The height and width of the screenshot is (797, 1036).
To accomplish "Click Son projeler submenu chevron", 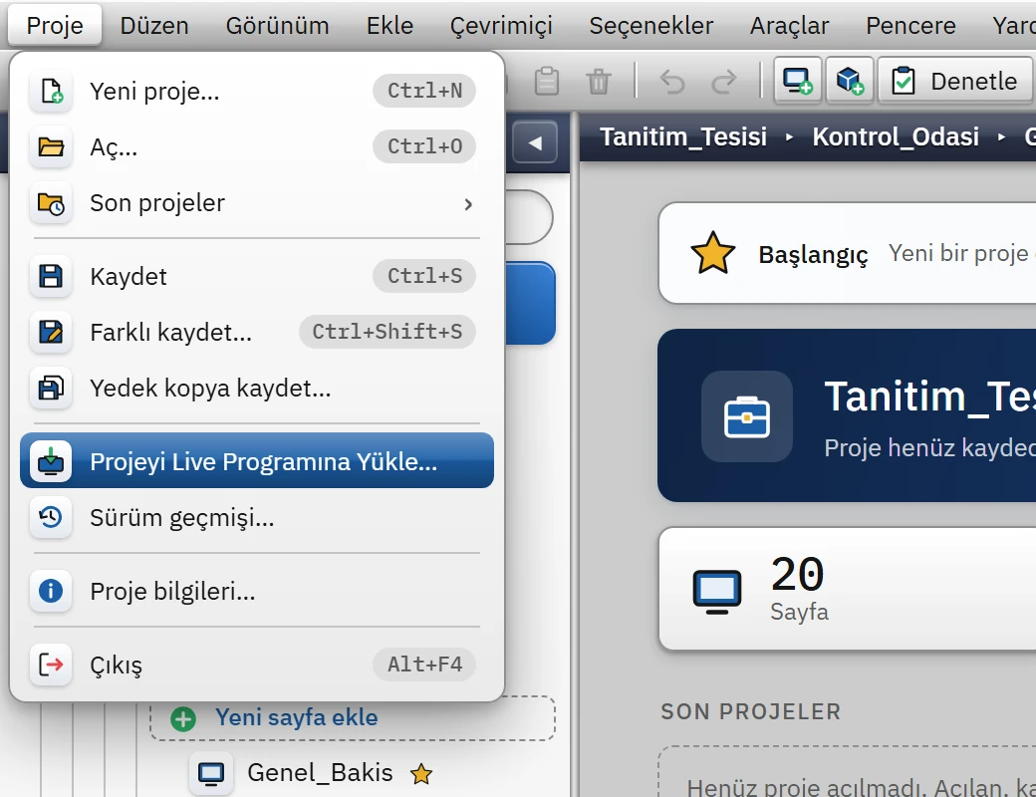I will pos(468,204).
